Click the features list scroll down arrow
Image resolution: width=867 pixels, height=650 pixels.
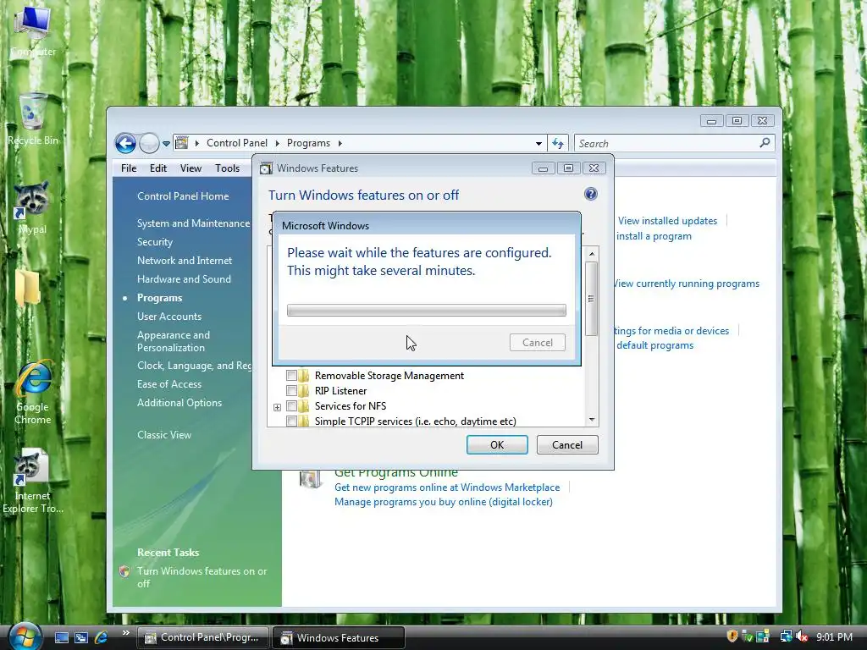pyautogui.click(x=592, y=420)
